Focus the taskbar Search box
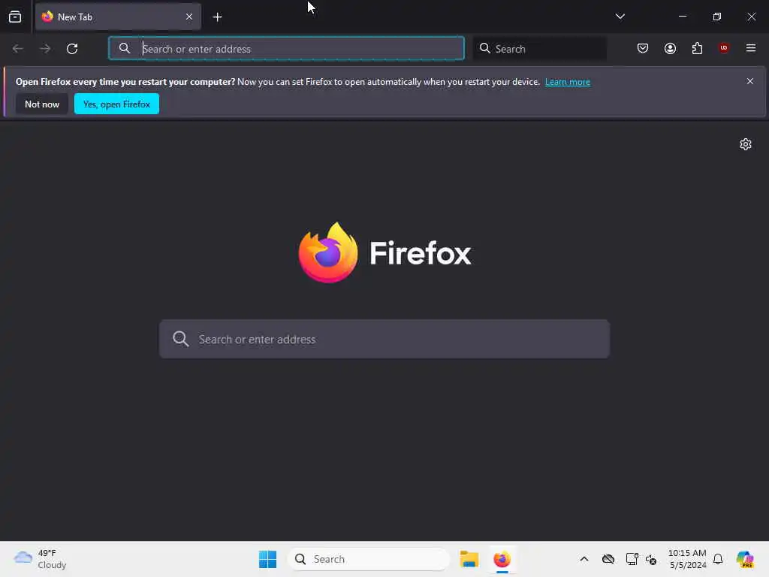The width and height of the screenshot is (769, 577). pos(369,559)
